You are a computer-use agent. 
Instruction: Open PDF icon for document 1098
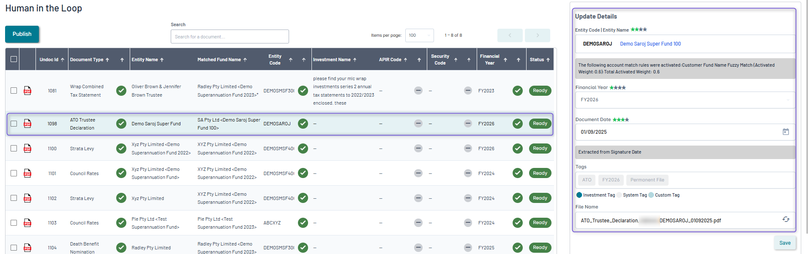pos(27,124)
